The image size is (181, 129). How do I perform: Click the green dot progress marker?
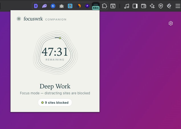coord(60,38)
